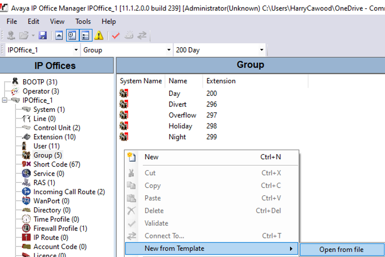Click the yellow warning error pane icon
The width and height of the screenshot is (385, 257).
(x=99, y=36)
